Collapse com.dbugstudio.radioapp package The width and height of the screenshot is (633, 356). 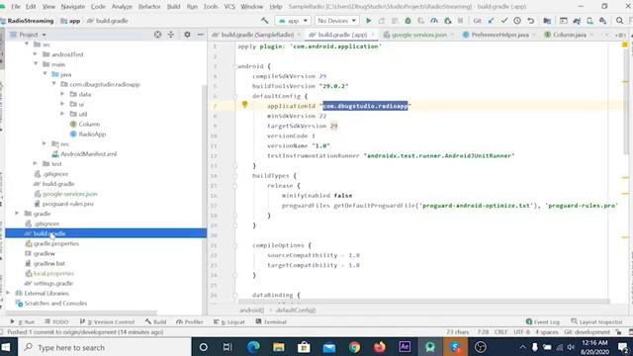[x=54, y=84]
